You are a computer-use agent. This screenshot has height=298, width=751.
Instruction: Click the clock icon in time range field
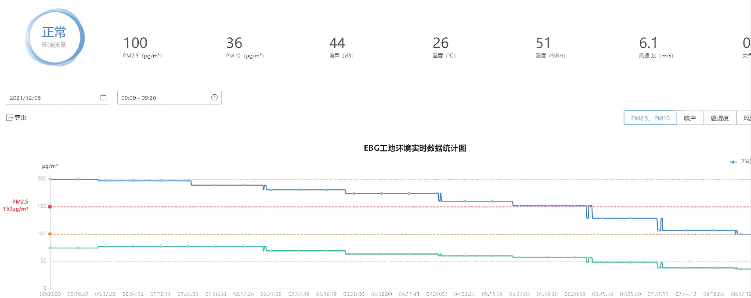click(214, 97)
